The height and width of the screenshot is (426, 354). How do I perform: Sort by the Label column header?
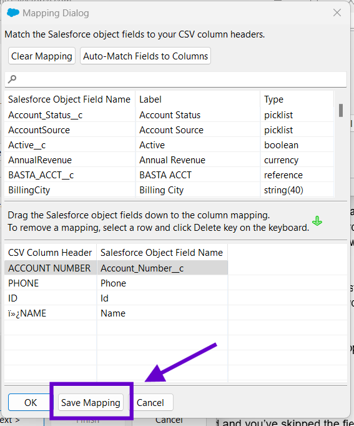coord(197,99)
